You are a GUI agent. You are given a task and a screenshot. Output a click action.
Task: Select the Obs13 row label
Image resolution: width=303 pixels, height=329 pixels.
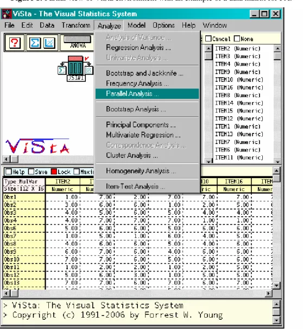click(x=24, y=283)
